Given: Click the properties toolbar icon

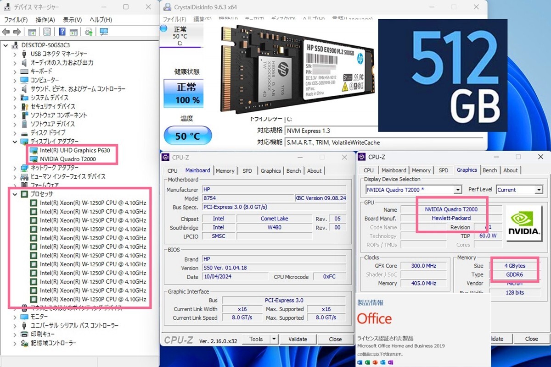Looking at the screenshot, I should pyautogui.click(x=47, y=32).
